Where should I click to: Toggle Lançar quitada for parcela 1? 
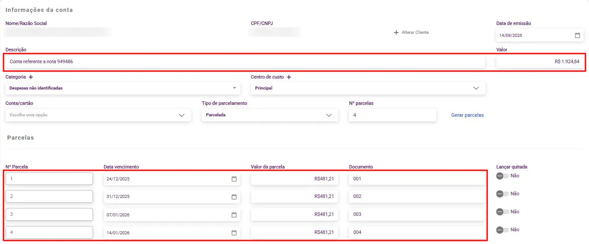(x=502, y=176)
